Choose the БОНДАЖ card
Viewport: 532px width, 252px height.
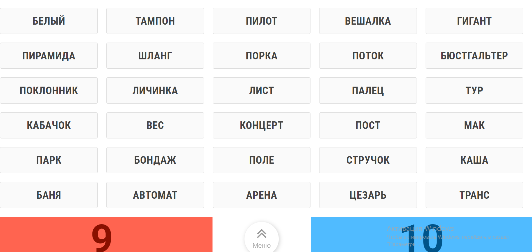tap(155, 160)
